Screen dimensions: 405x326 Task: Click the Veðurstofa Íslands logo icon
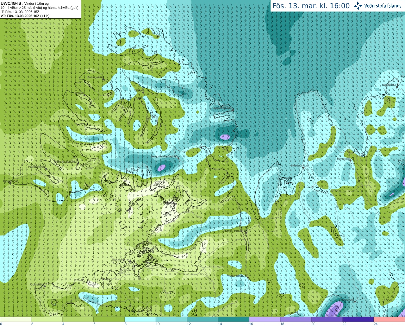pos(358,6)
